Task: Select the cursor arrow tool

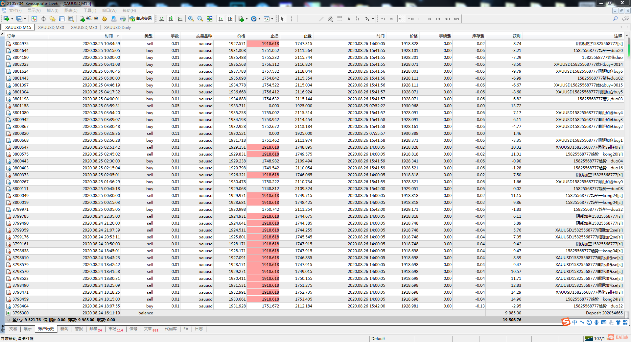Action: 282,19
